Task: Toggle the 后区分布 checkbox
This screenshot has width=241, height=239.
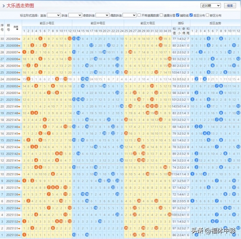Action: coord(191,15)
